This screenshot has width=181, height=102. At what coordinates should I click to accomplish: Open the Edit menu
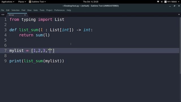pos(8,10)
